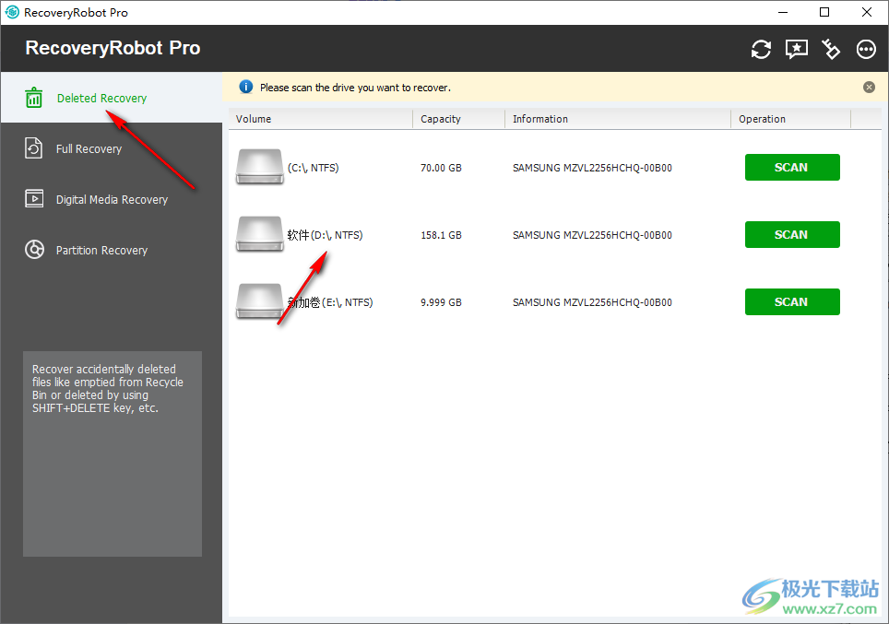Click the Deleted Recovery trash icon
The height and width of the screenshot is (624, 889).
pyautogui.click(x=34, y=98)
